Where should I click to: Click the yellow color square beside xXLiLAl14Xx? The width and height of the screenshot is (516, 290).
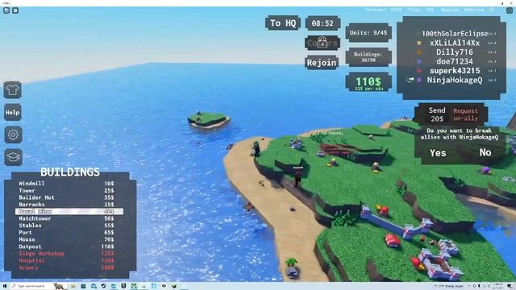coord(419,43)
